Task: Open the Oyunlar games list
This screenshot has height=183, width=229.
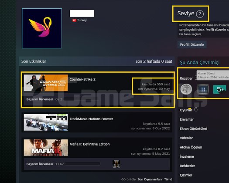Action: pyautogui.click(x=186, y=110)
